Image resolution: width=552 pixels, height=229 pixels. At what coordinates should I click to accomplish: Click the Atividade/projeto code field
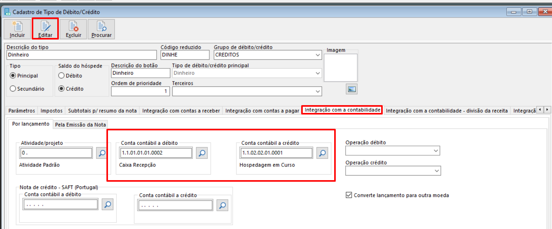pyautogui.click(x=56, y=153)
